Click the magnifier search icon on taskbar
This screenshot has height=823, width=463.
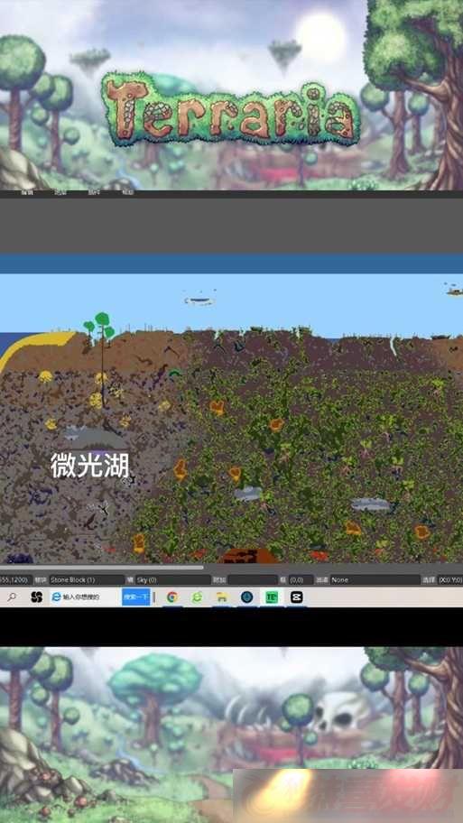pyautogui.click(x=12, y=596)
